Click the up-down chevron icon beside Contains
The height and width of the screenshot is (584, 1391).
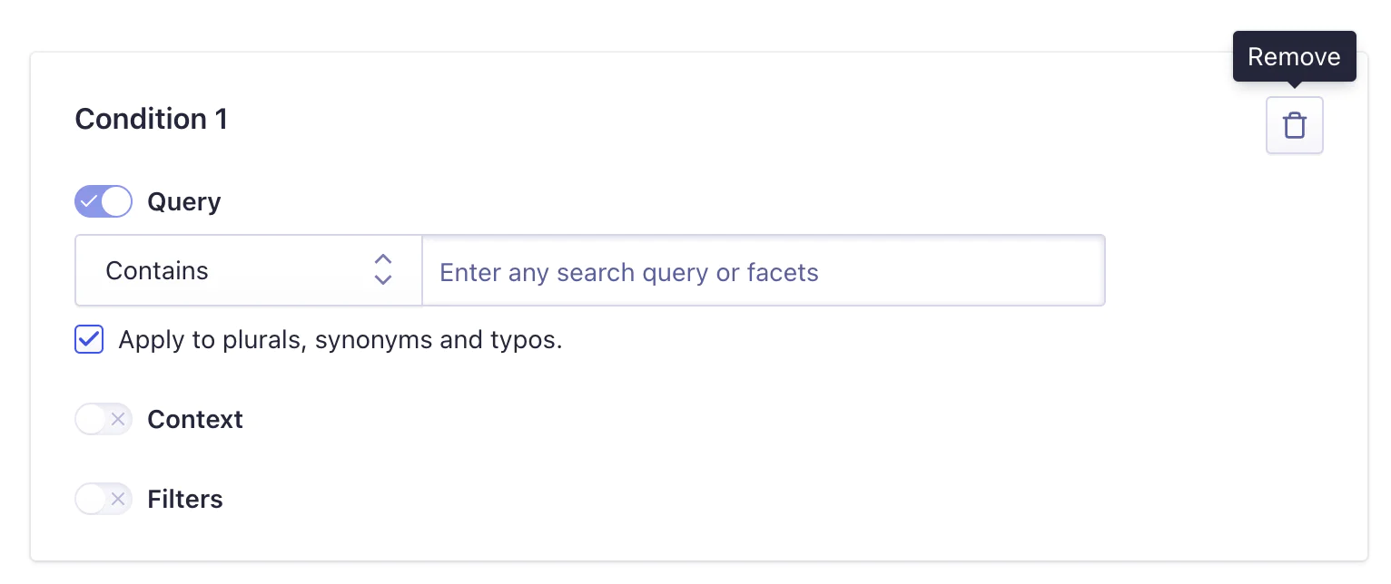tap(383, 270)
